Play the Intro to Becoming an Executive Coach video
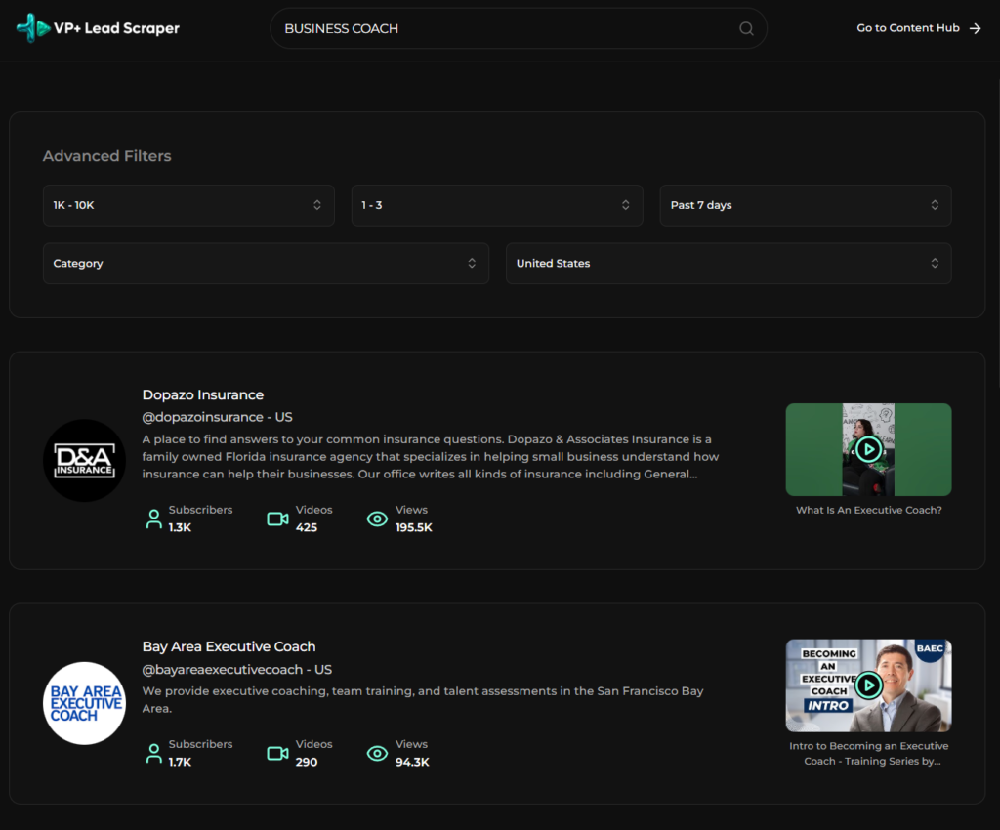The image size is (1000, 830). coord(868,685)
